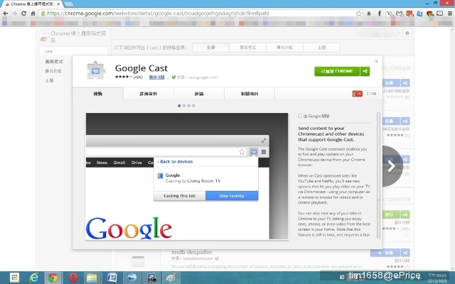Click the browser forward arrow
The image size is (455, 284).
click(14, 13)
